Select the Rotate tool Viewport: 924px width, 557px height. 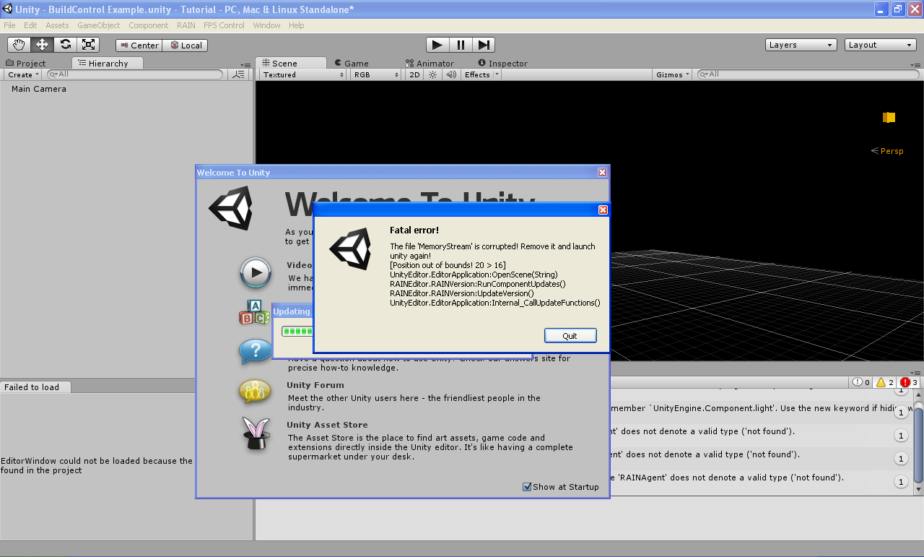[65, 45]
